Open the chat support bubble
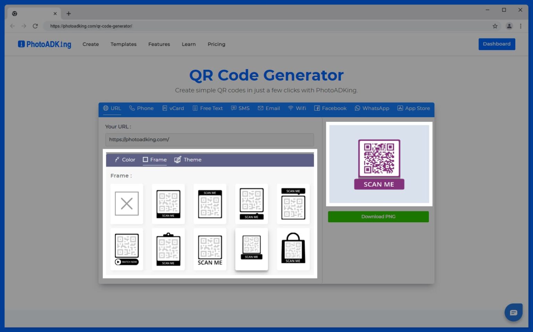The image size is (533, 332). tap(513, 312)
